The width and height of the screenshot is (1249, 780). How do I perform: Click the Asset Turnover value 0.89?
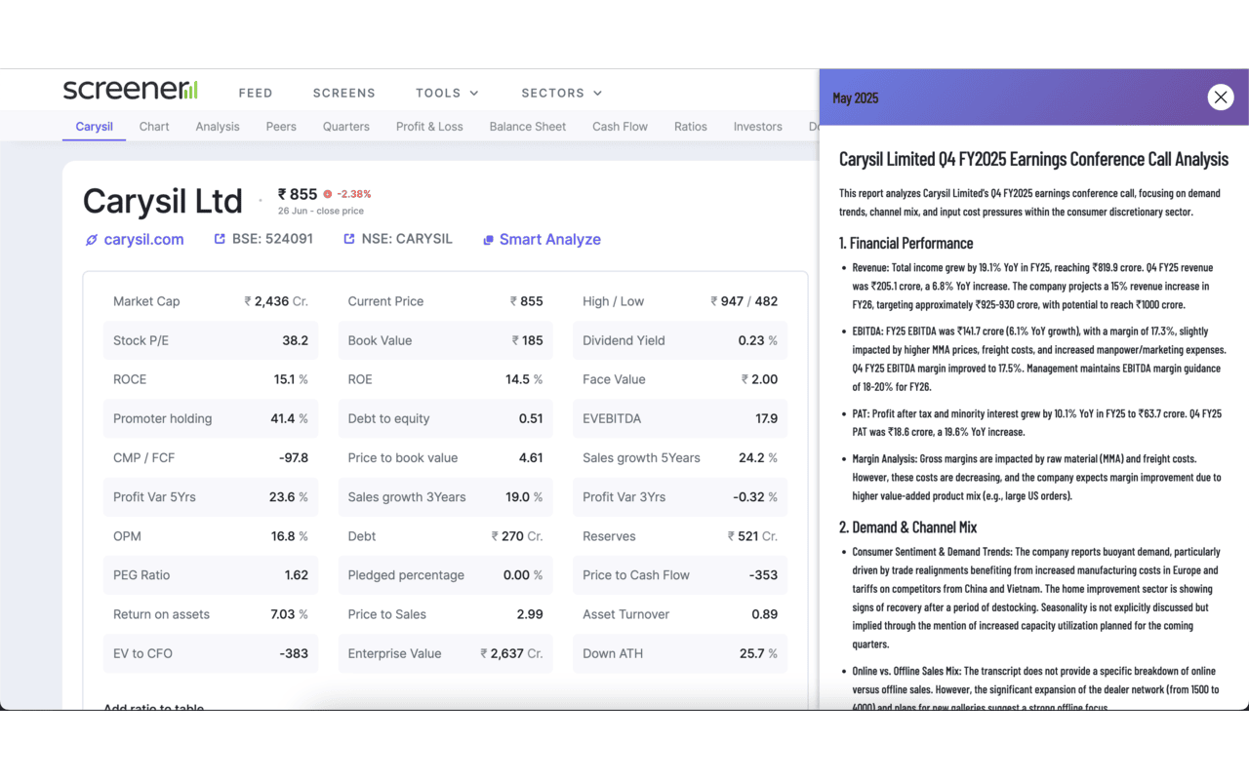point(765,614)
